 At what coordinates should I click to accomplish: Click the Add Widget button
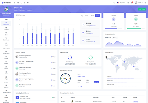[x=142, y=9]
